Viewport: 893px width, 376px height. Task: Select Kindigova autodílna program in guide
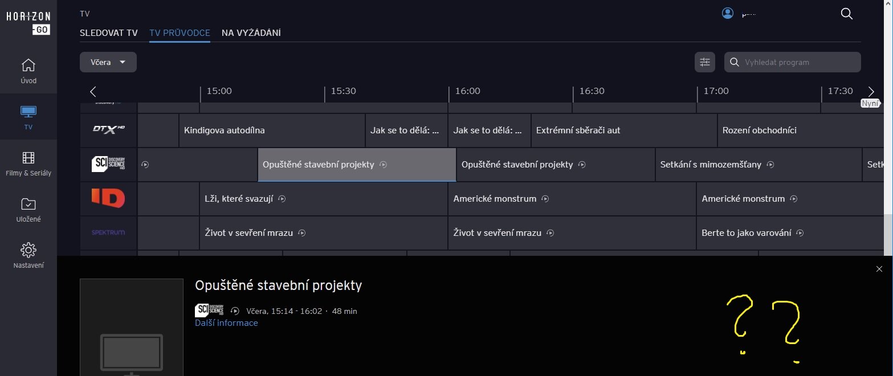[x=271, y=130]
